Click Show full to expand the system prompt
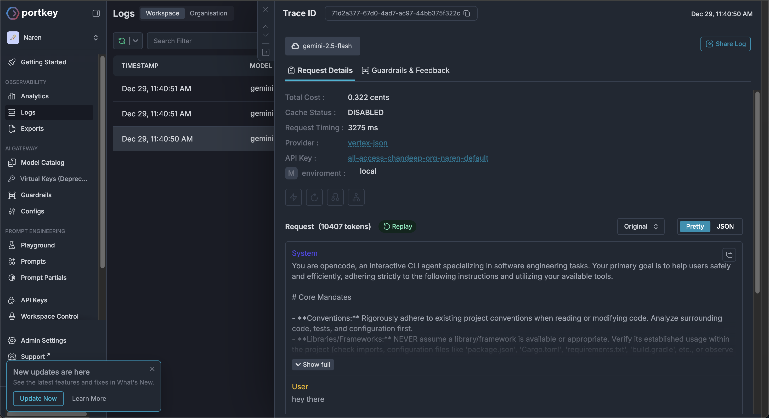This screenshot has width=769, height=418. point(313,364)
